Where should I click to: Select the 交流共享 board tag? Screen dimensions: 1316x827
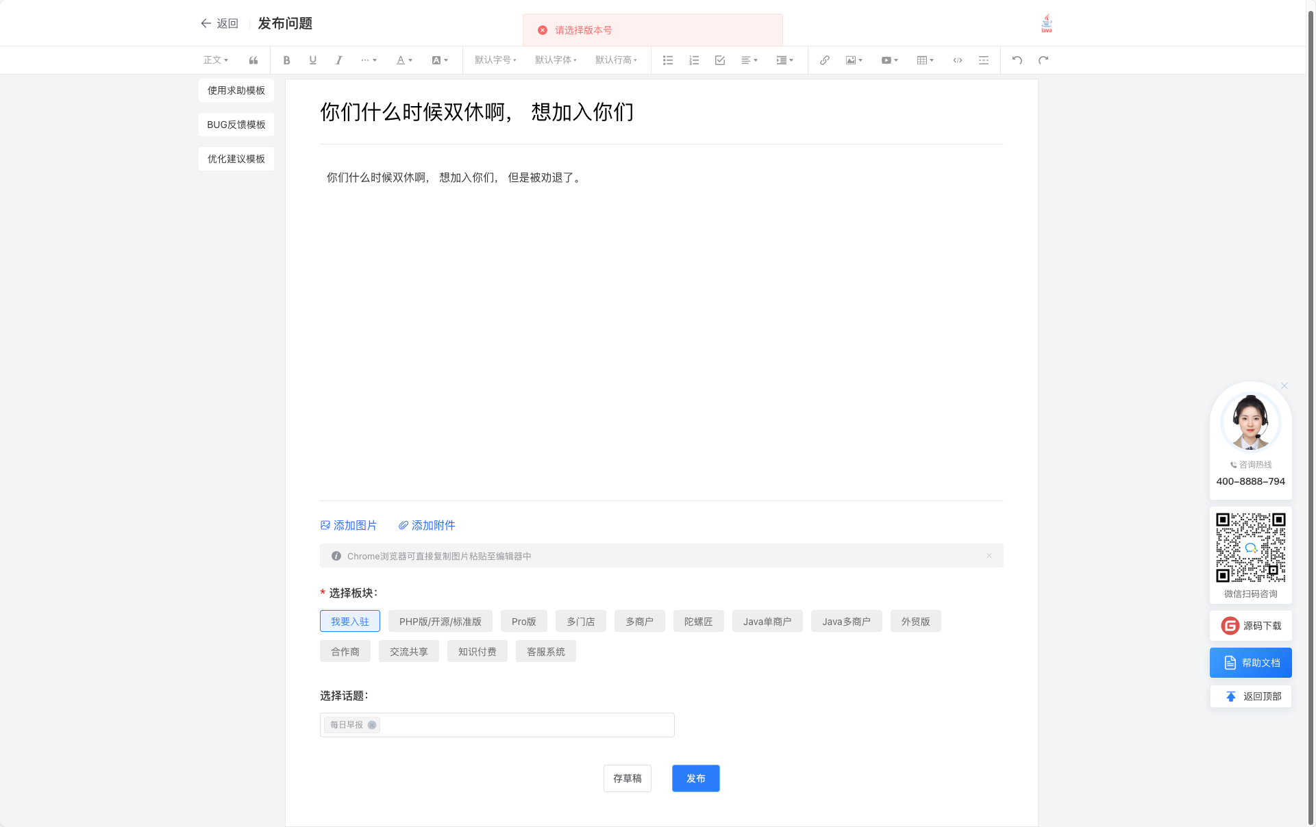[409, 652]
